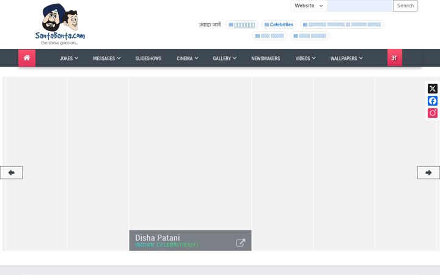The width and height of the screenshot is (440, 275).
Task: Switch to Hindi language button
Action: (x=395, y=58)
